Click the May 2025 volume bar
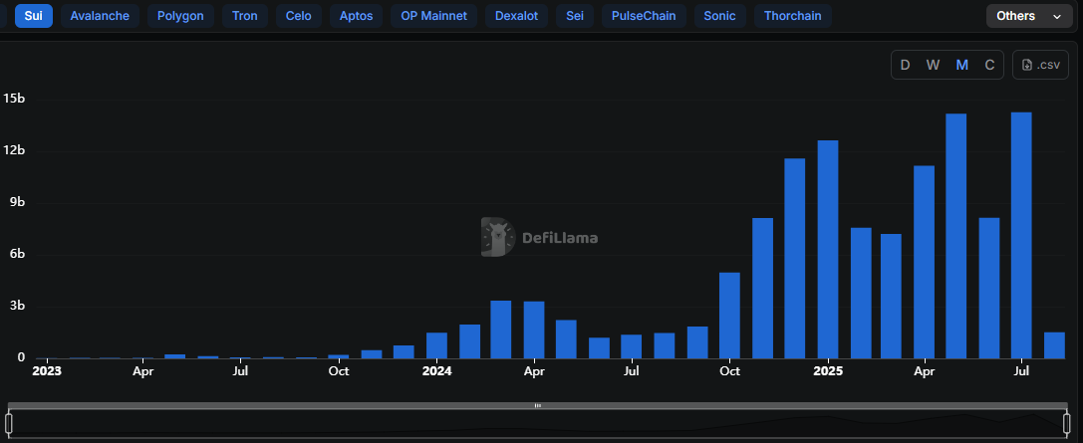The image size is (1083, 443). point(955,236)
